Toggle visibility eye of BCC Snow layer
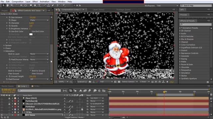213x119 pixels. tap(2, 115)
